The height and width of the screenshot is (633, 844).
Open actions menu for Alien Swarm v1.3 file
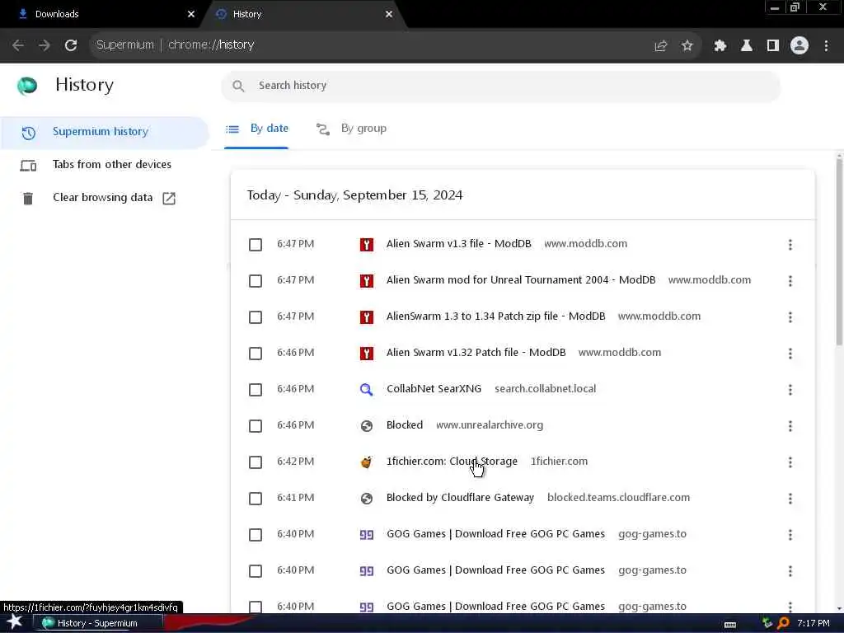click(x=790, y=245)
